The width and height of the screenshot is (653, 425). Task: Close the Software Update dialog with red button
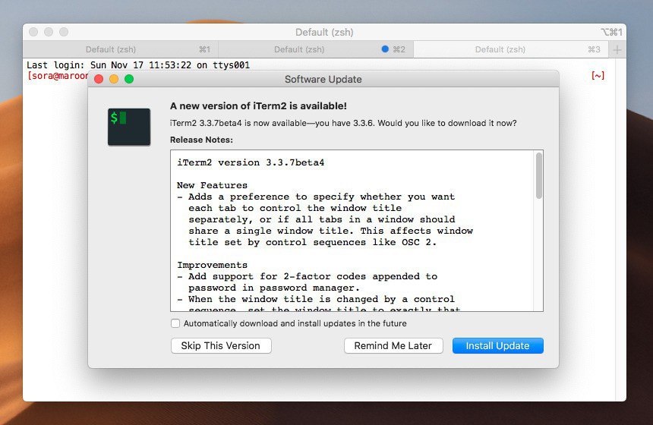coord(99,79)
